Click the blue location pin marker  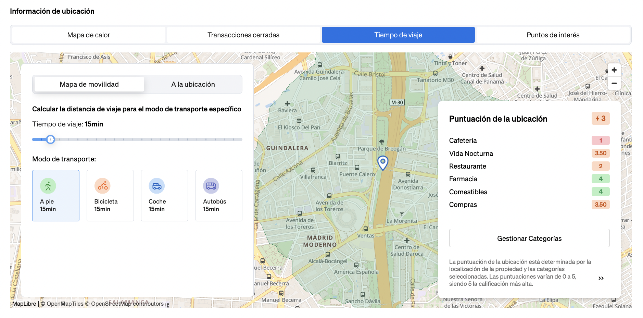click(x=383, y=163)
